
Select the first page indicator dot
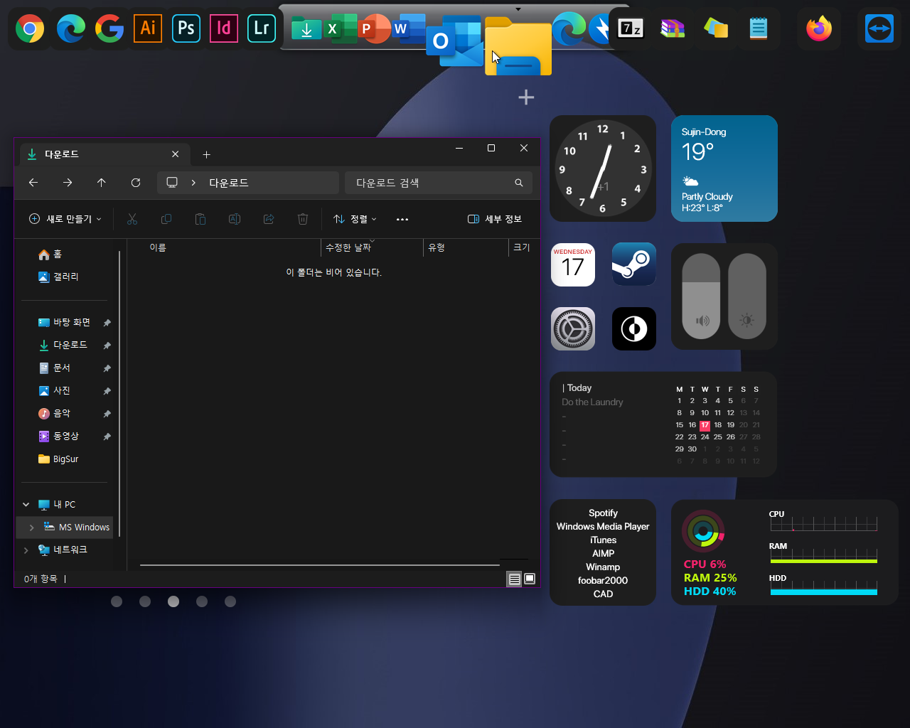click(x=117, y=601)
